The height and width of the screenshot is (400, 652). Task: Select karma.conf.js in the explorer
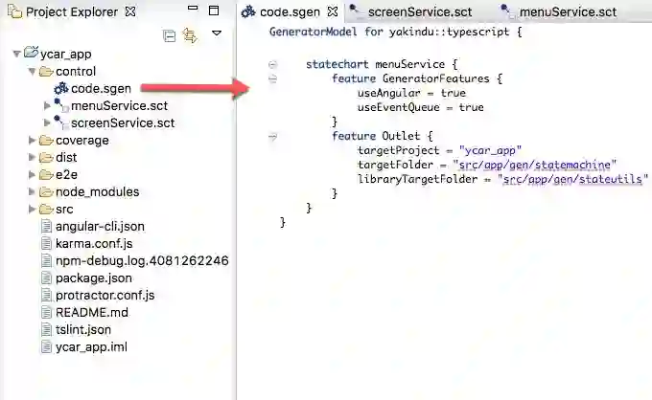tap(94, 244)
